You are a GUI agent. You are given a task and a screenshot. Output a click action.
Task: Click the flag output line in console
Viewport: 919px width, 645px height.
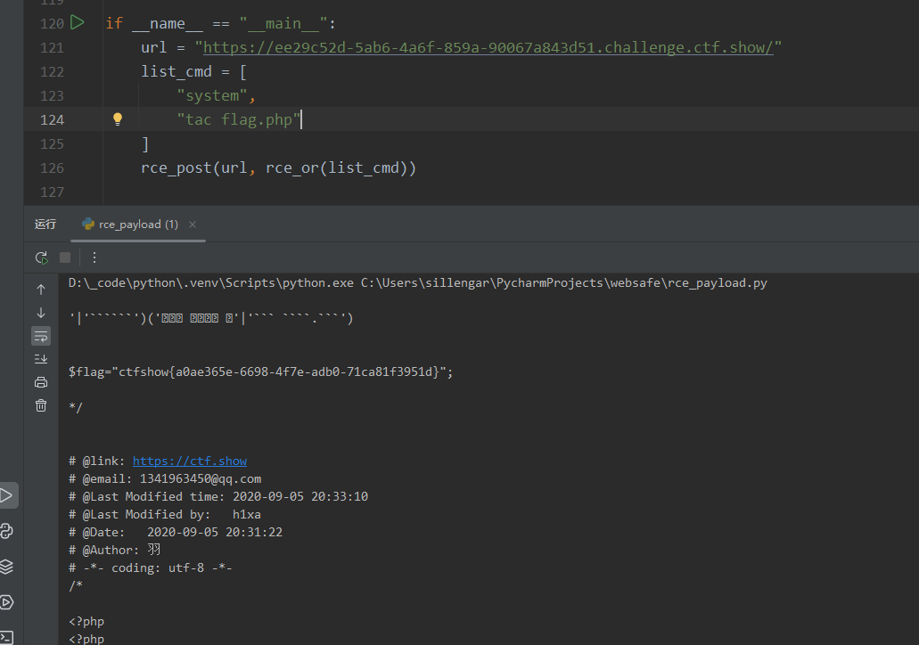click(x=261, y=372)
